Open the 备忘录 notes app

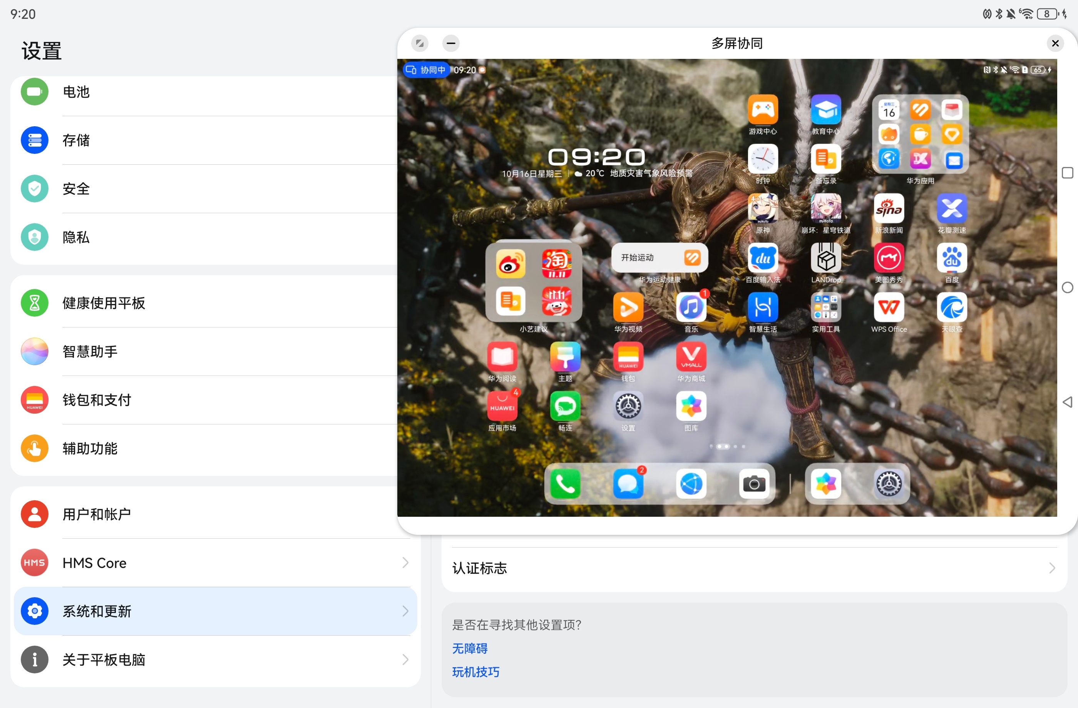point(826,159)
